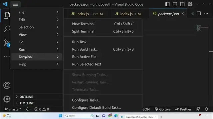213x119 pixels.
Task: Click the feedback icon in status bar
Action: tap(198, 109)
